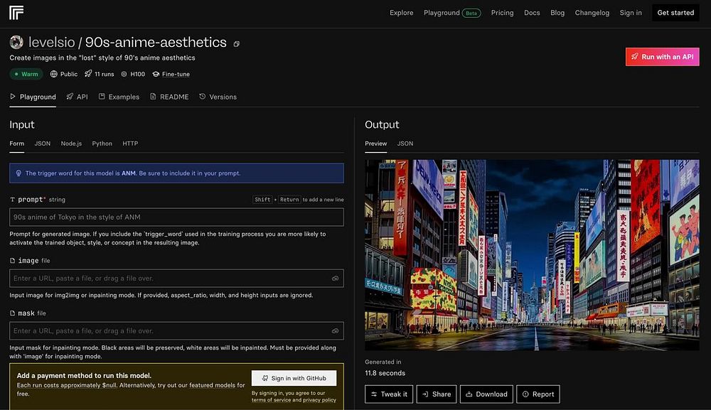711x410 pixels.
Task: Select the Playground model tab
Action: point(33,97)
